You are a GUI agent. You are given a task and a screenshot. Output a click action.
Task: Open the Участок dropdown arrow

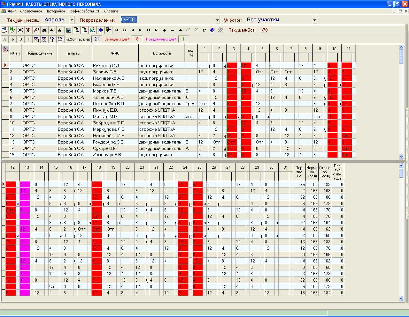pos(315,20)
